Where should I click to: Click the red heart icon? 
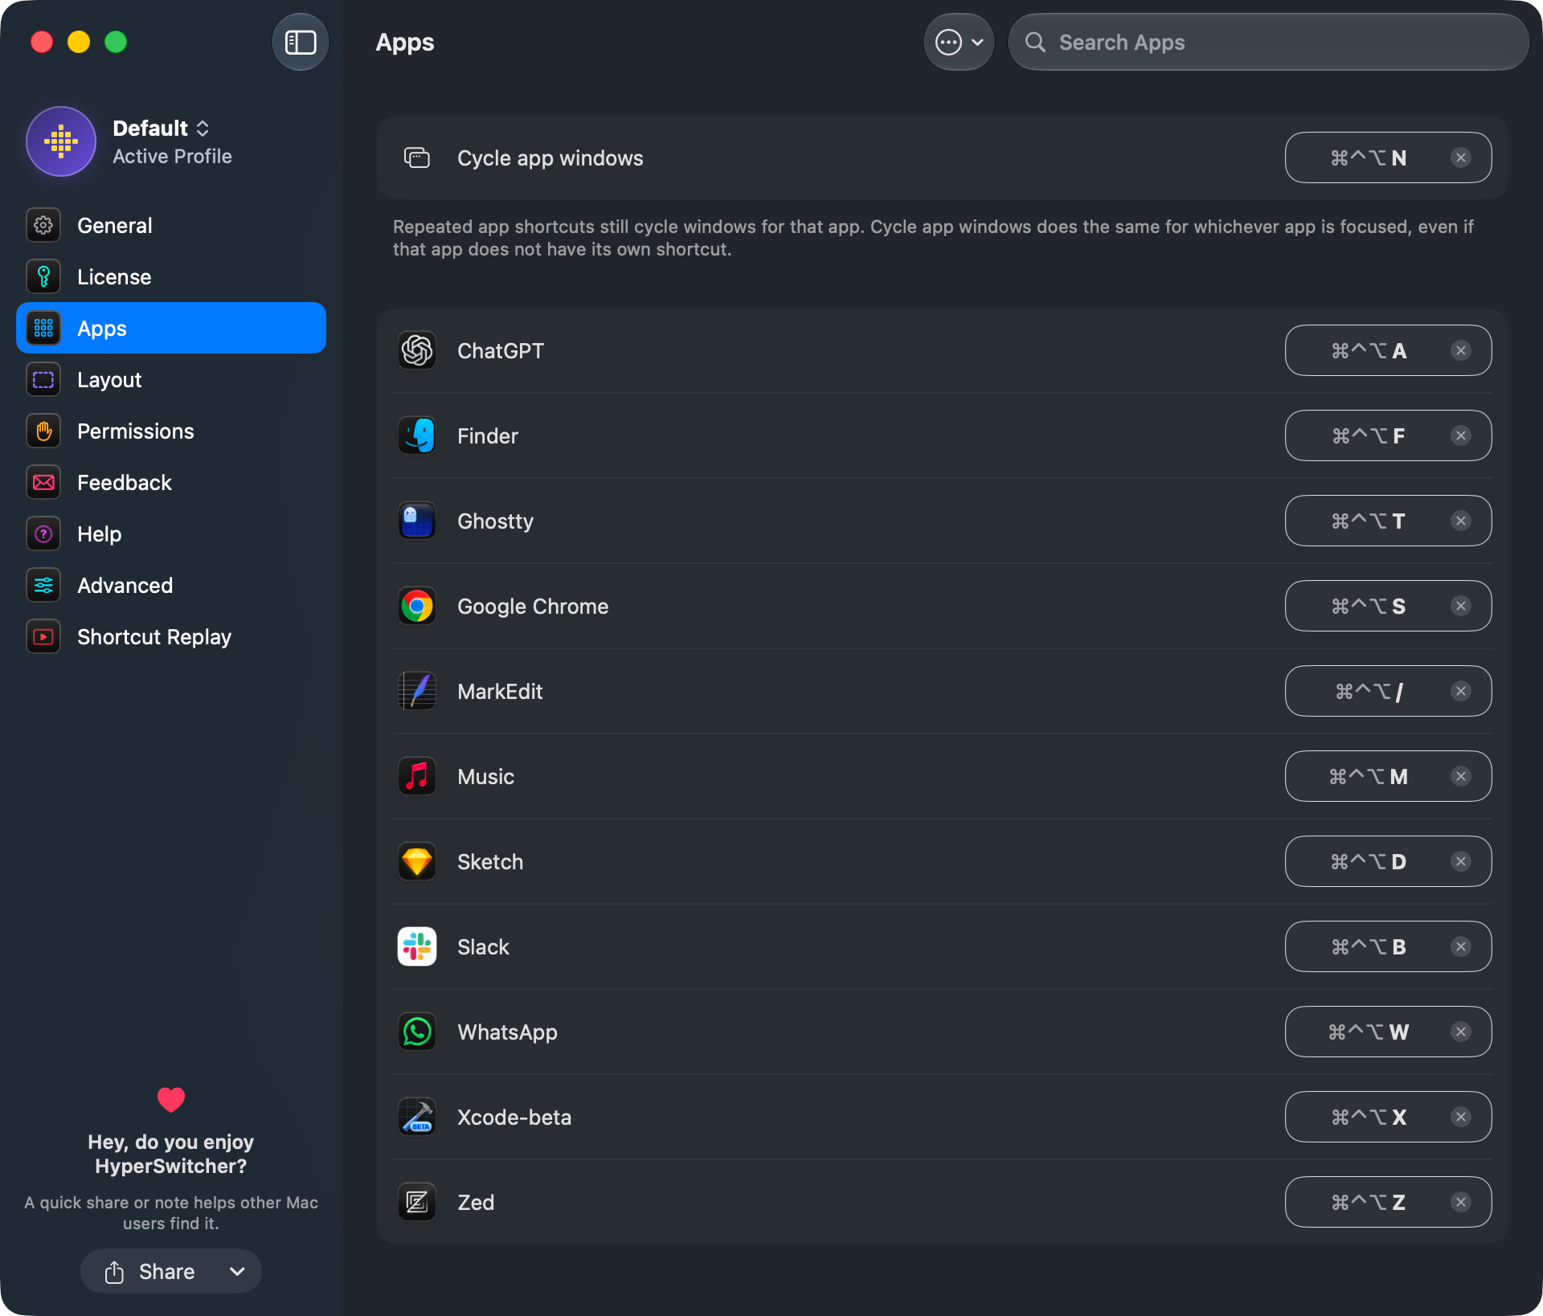(171, 1099)
